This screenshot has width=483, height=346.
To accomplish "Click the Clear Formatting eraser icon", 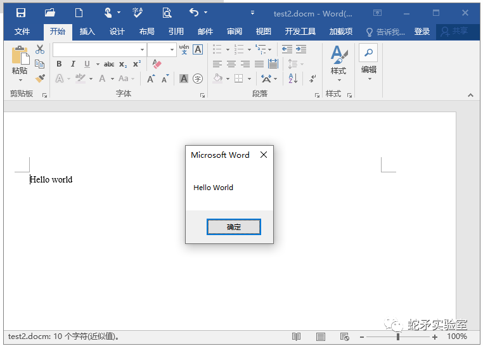I will [x=157, y=64].
